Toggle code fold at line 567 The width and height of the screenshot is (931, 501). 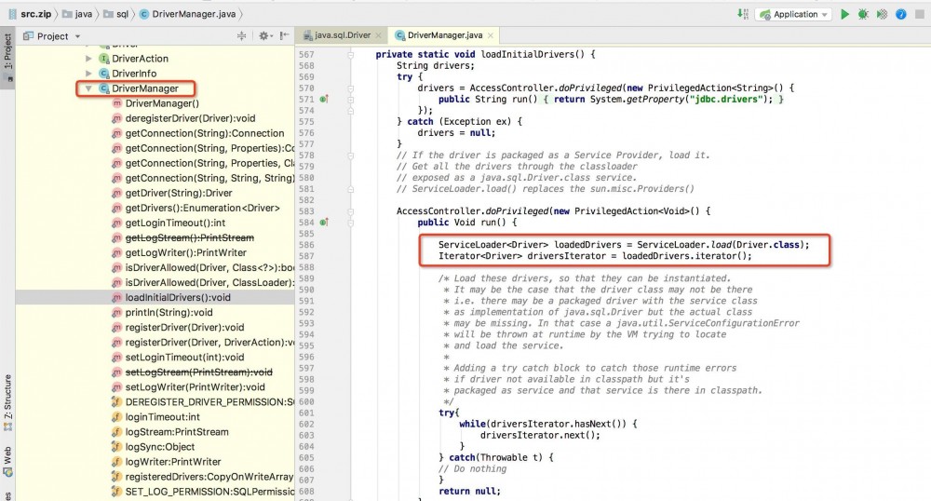coord(351,54)
